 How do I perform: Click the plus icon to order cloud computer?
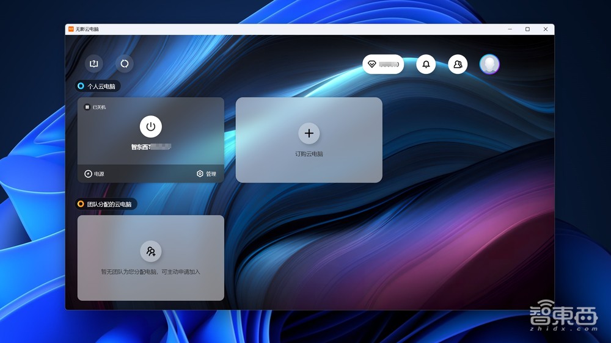click(309, 133)
